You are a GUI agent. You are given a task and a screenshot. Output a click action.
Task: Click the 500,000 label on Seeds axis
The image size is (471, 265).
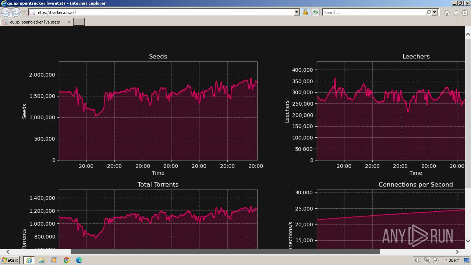tap(45, 139)
